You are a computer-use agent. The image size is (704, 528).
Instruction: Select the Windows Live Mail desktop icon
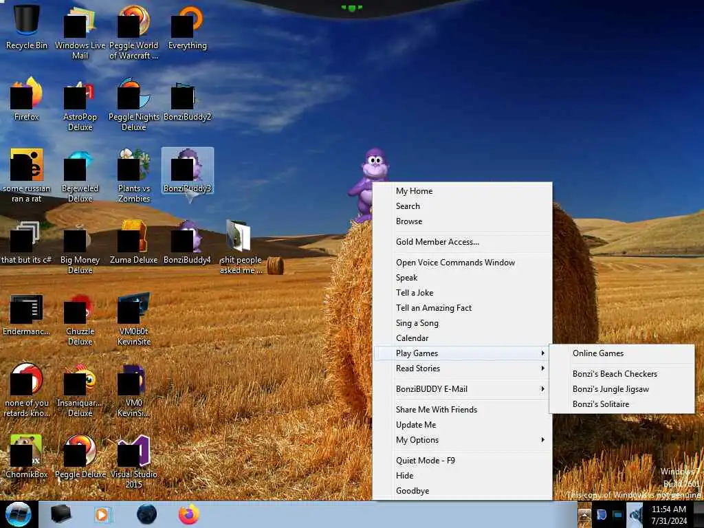pos(80,32)
